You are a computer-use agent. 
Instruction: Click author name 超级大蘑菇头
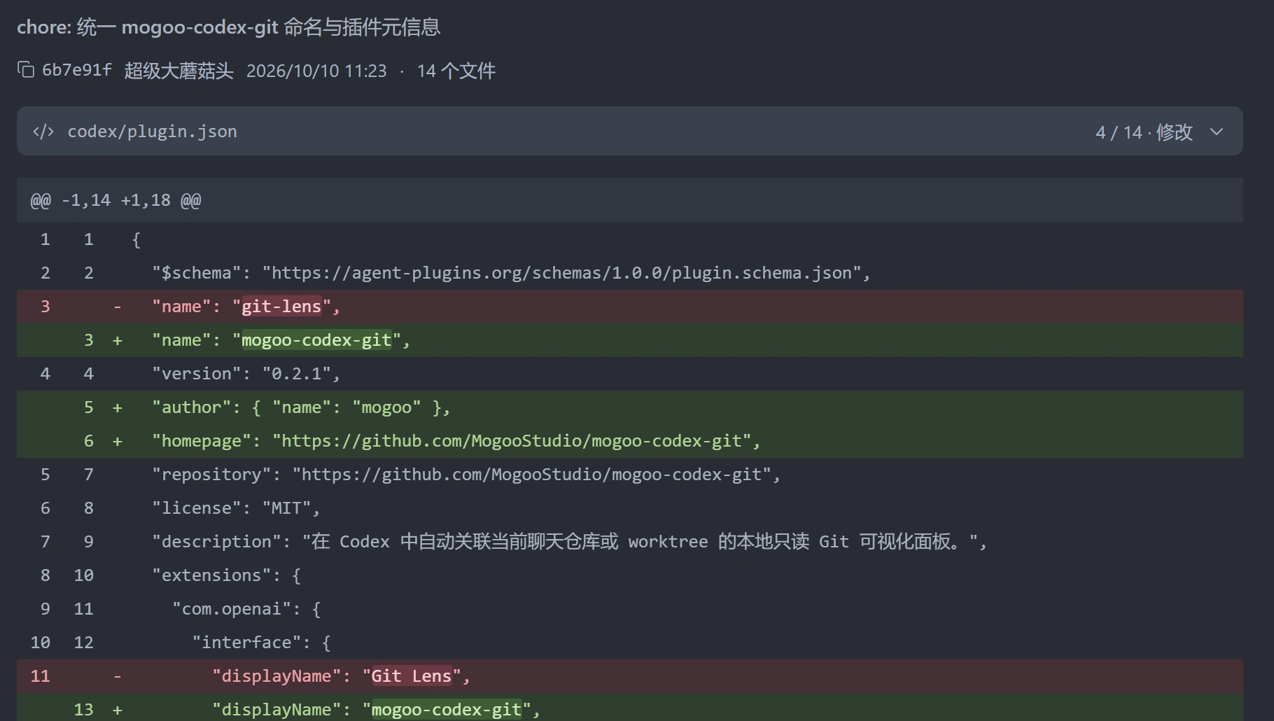(178, 71)
